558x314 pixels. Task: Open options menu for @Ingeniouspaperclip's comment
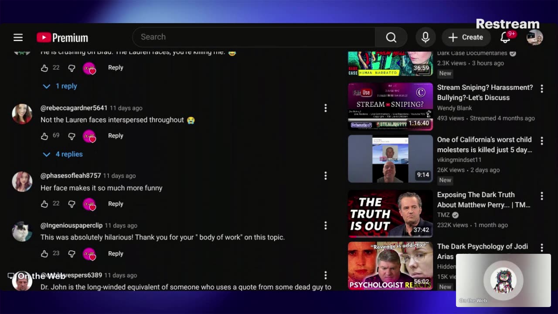pyautogui.click(x=325, y=225)
